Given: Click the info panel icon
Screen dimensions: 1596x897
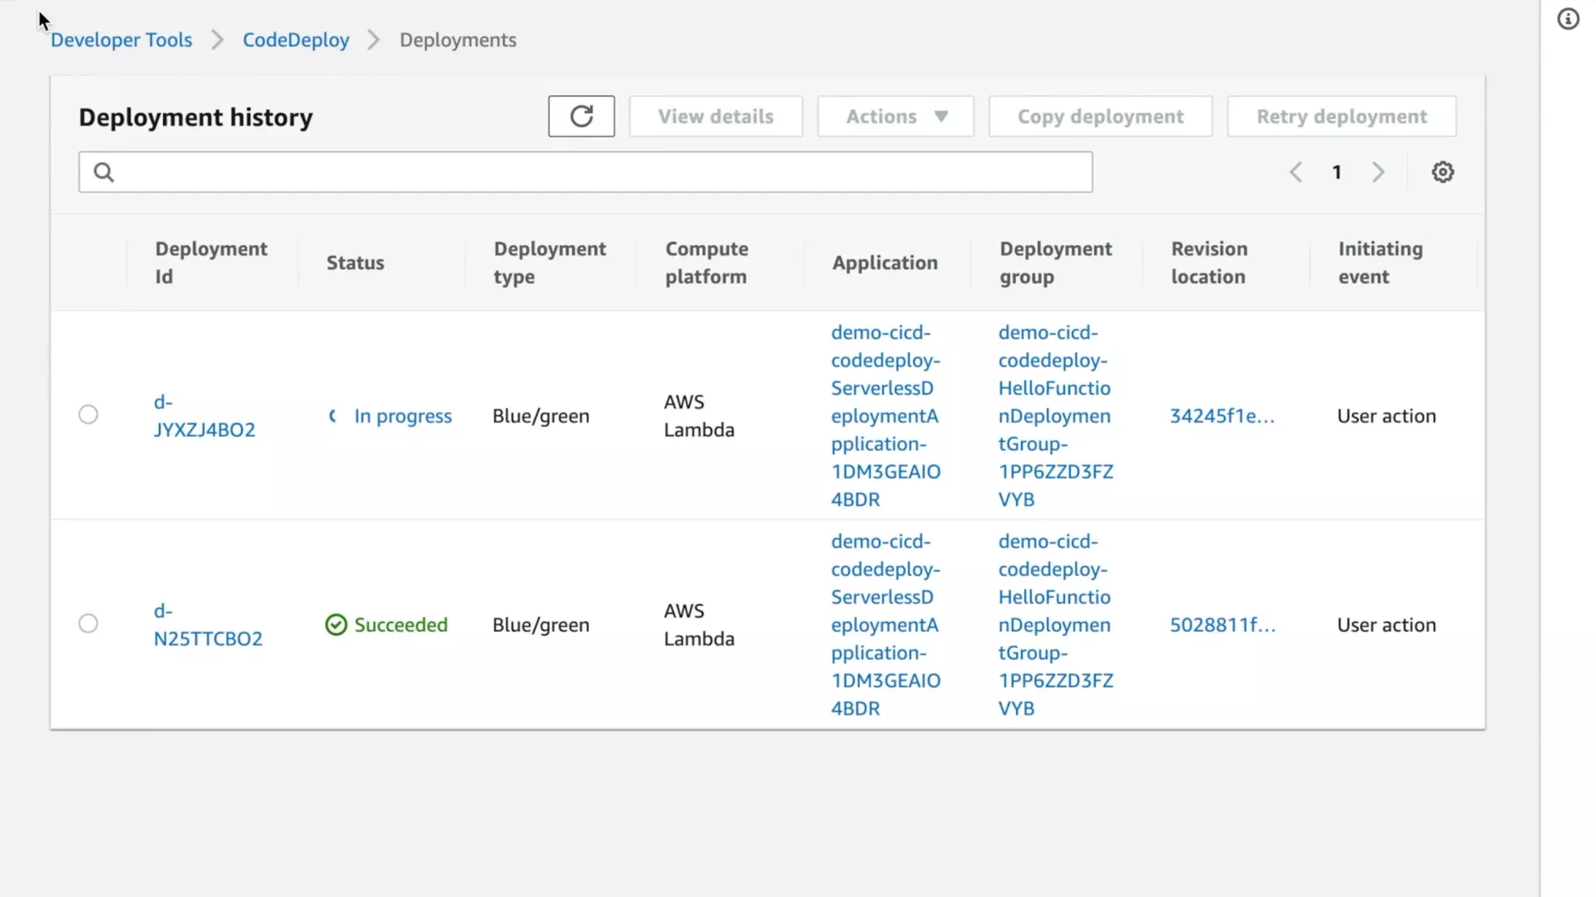Looking at the screenshot, I should (1568, 19).
